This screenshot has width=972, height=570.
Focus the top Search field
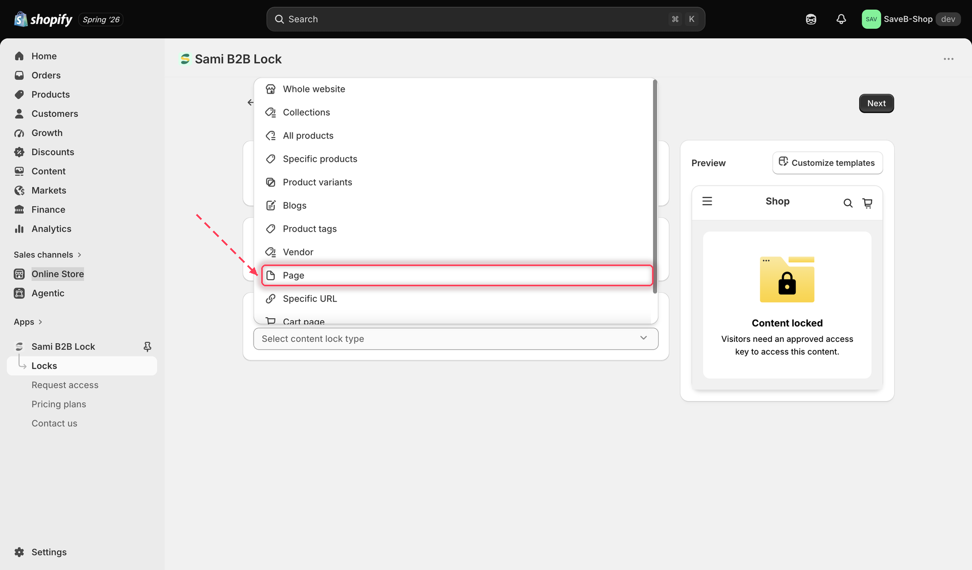point(485,19)
